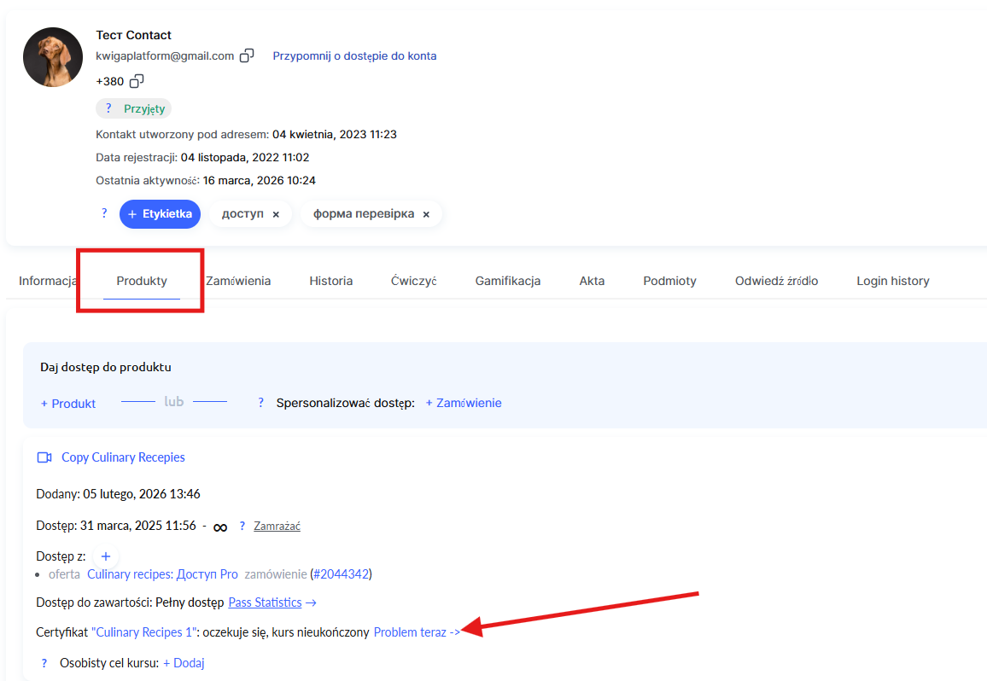Screen dimensions: 987x681
Task: Click Przypomnij o dostępie do konta link
Action: pos(354,56)
